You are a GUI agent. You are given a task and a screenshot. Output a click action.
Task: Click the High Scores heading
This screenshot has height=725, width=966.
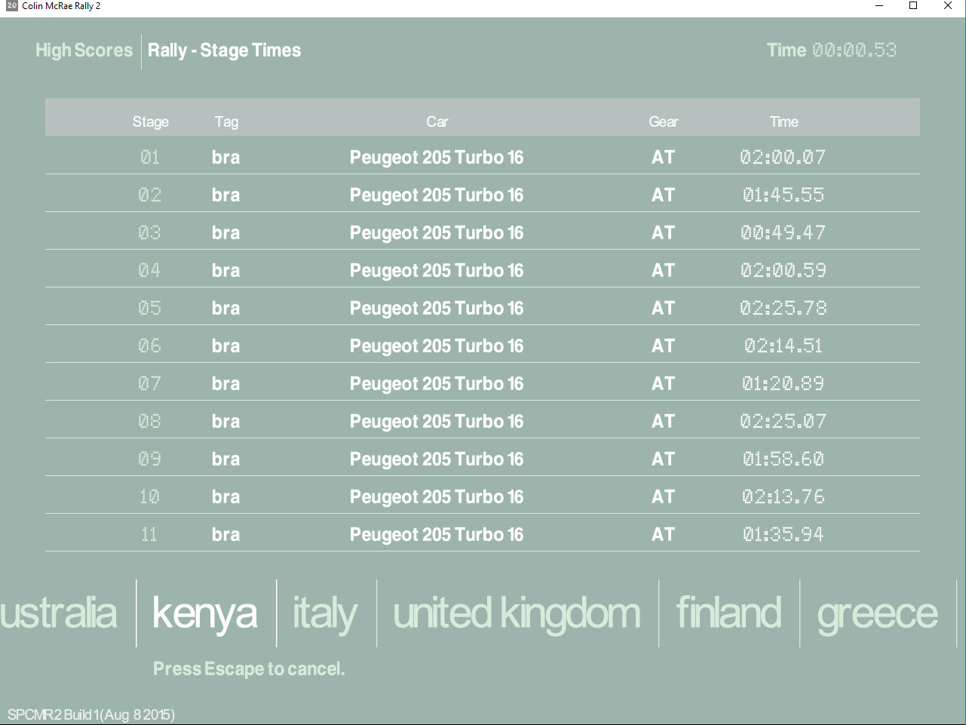coord(84,51)
